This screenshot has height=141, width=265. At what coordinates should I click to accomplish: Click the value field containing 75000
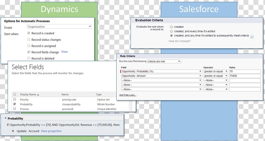pos(245,76)
